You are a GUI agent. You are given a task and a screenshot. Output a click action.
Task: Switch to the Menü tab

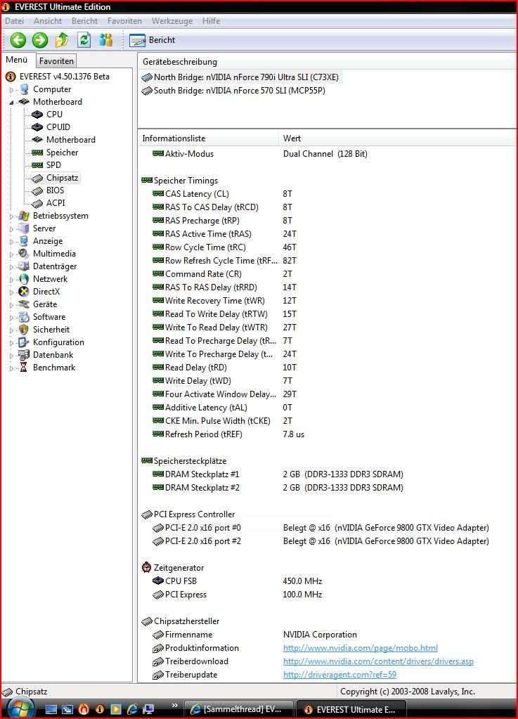[17, 60]
